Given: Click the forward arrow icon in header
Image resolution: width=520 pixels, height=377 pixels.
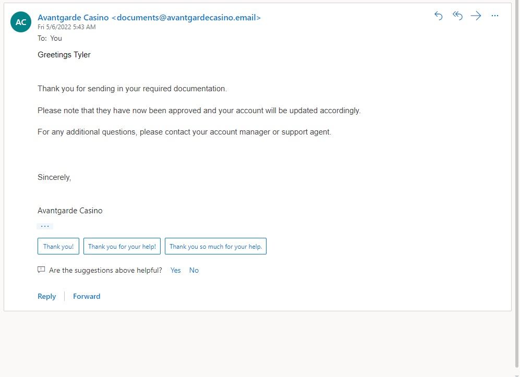Looking at the screenshot, I should coord(476,16).
